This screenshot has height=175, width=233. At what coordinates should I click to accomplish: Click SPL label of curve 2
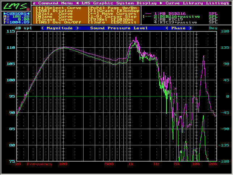pyautogui.click(x=213, y=17)
